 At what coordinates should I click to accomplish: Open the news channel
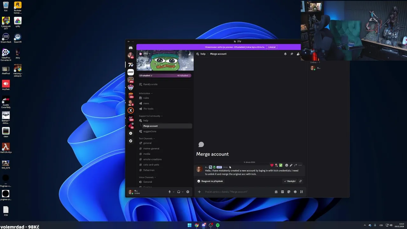pos(165,103)
